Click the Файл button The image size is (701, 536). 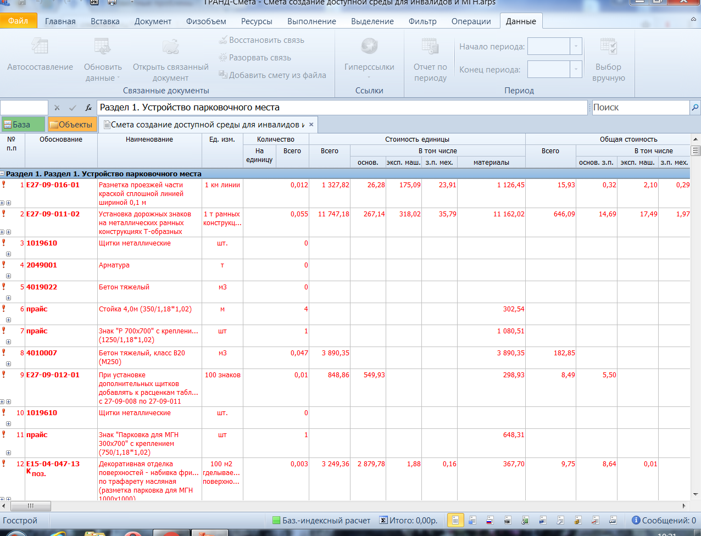[x=18, y=21]
